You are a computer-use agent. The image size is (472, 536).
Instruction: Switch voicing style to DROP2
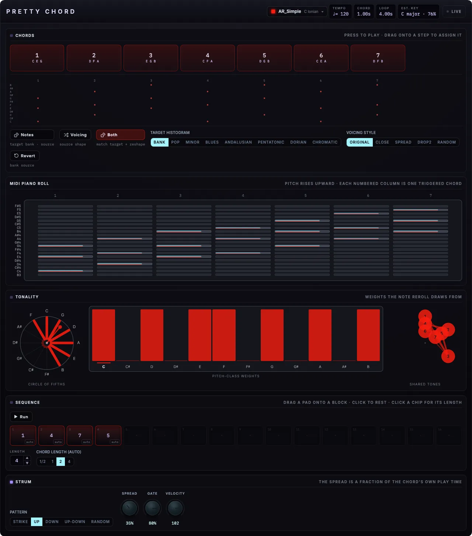(424, 142)
